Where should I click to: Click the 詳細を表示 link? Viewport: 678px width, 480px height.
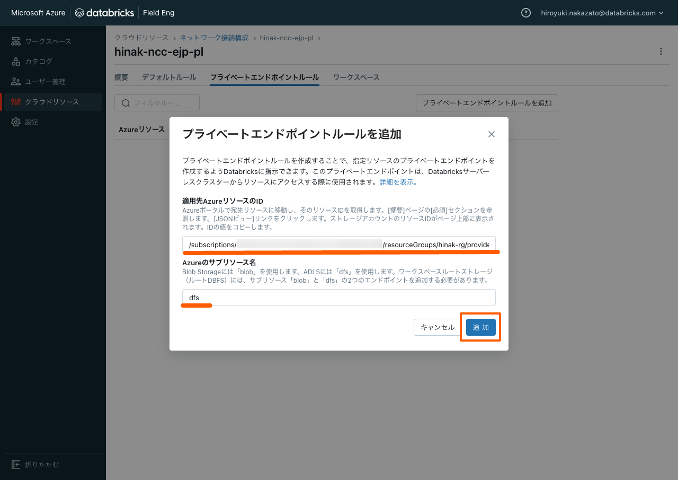coord(399,182)
